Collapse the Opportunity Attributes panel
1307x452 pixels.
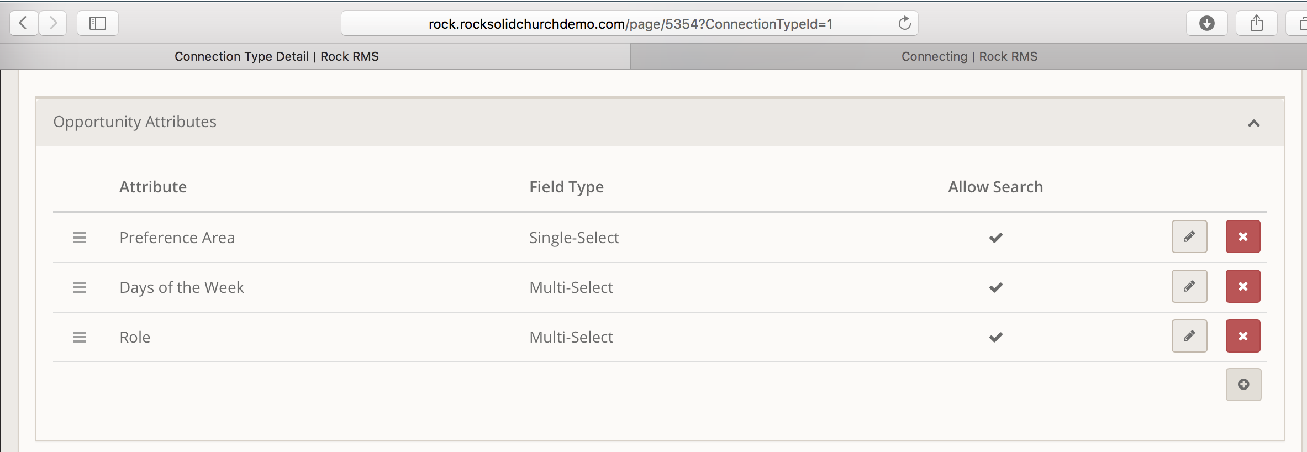pos(1253,123)
